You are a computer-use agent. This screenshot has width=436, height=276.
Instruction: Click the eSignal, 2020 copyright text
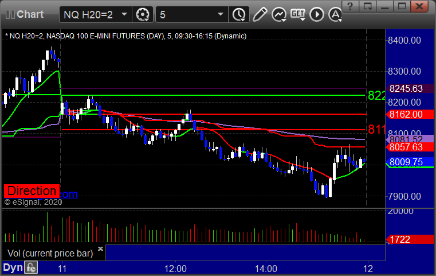[x=33, y=202]
